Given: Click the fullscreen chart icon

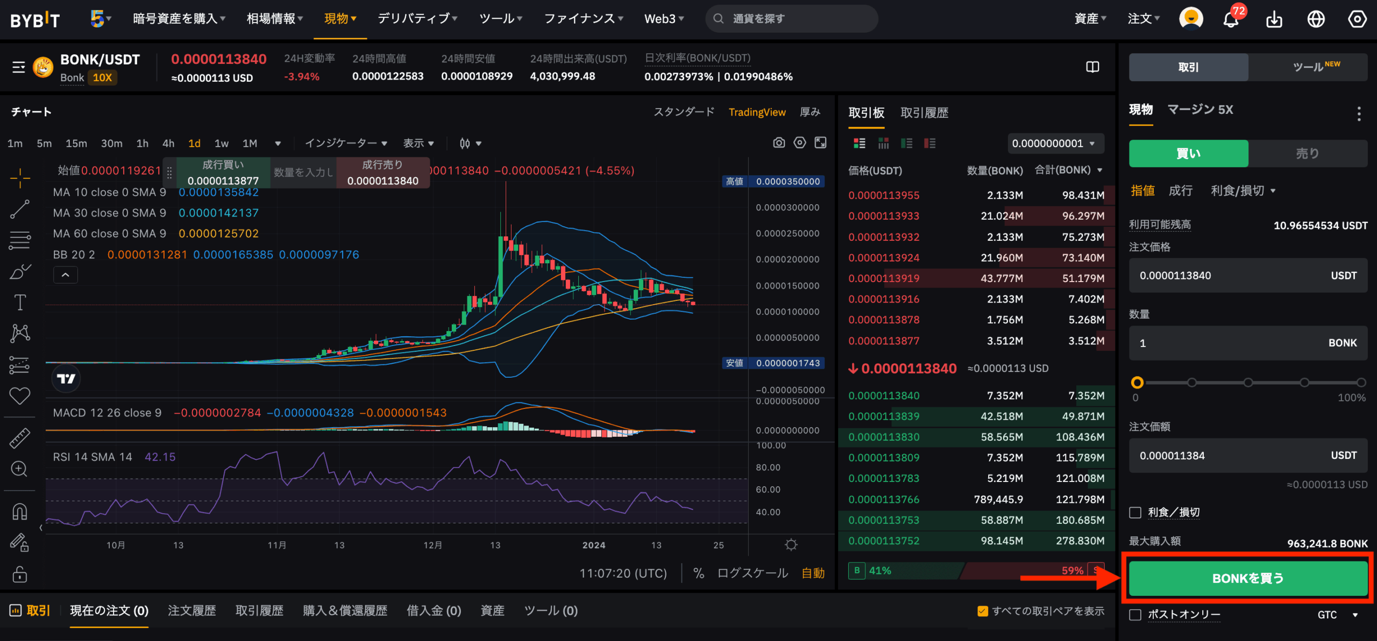Looking at the screenshot, I should [x=820, y=142].
